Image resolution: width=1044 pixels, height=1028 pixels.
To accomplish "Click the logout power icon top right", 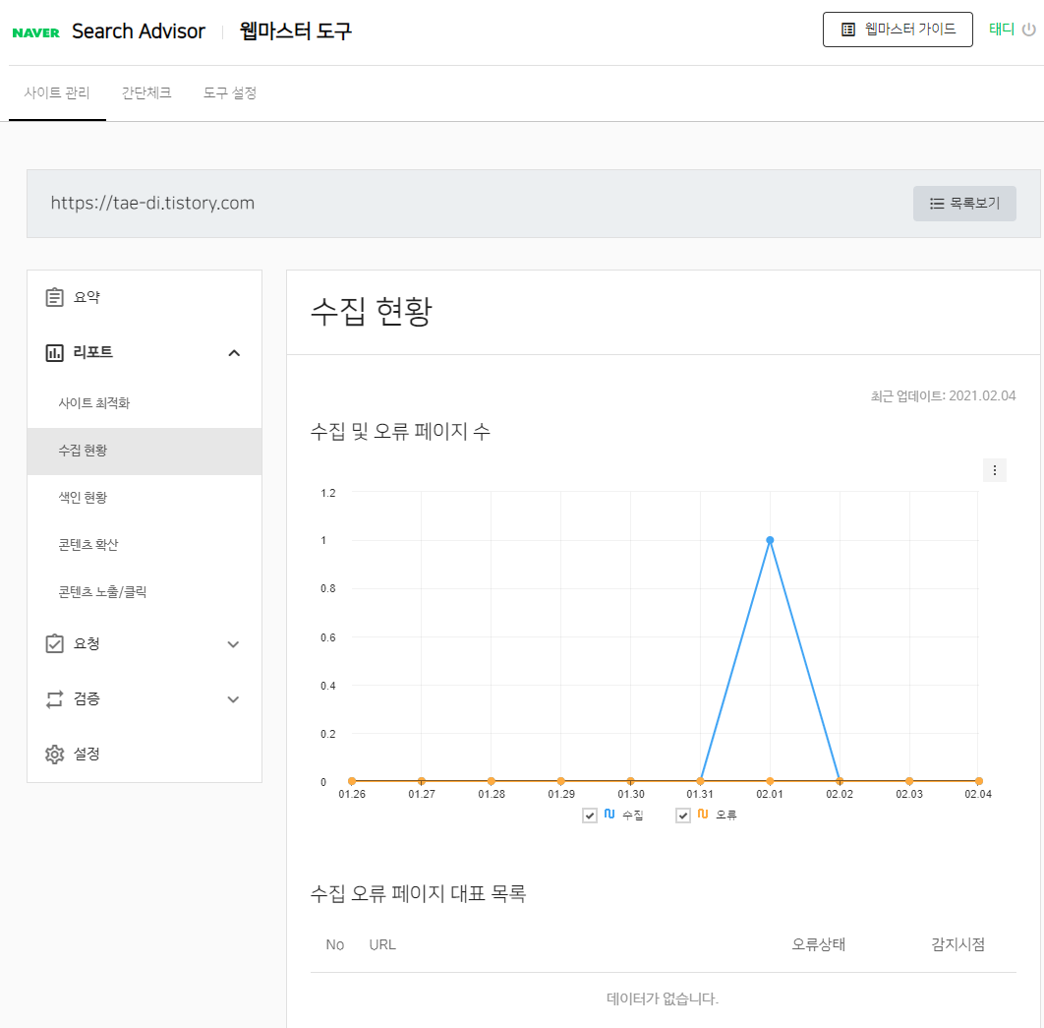I will tap(1030, 30).
